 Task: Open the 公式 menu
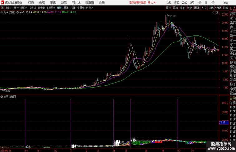pyautogui.click(x=184, y=2)
